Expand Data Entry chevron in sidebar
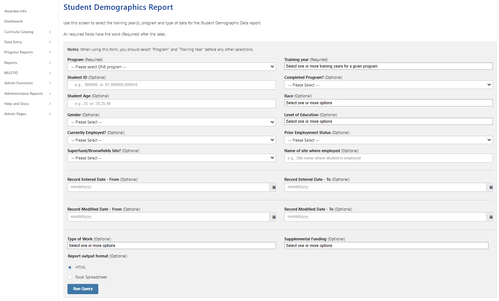Image resolution: width=499 pixels, height=301 pixels. click(x=50, y=42)
